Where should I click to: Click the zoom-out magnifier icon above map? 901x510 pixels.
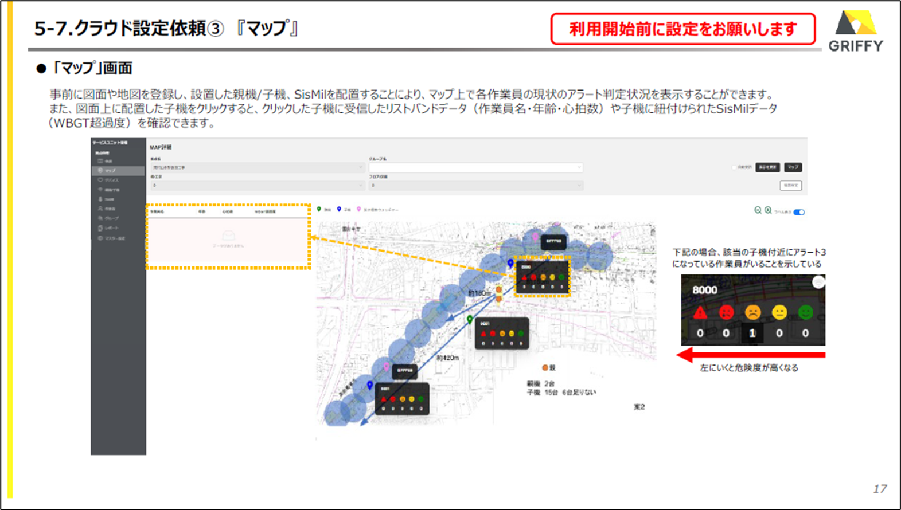coord(758,210)
